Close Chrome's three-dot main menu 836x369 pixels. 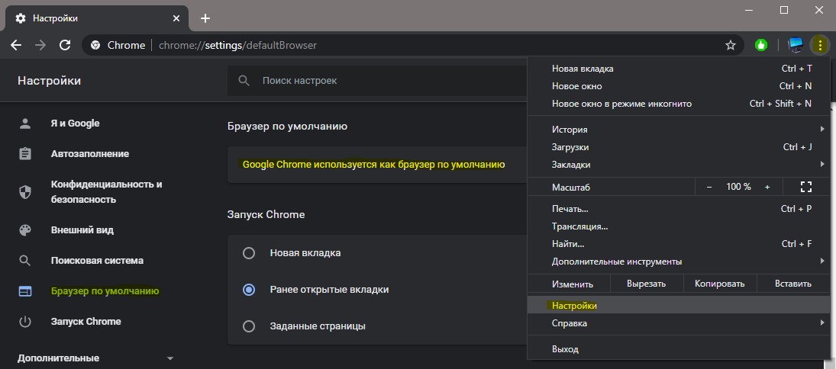coord(819,45)
